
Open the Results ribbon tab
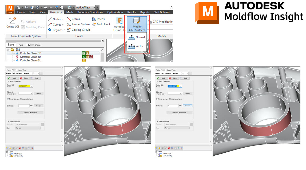pos(132,12)
